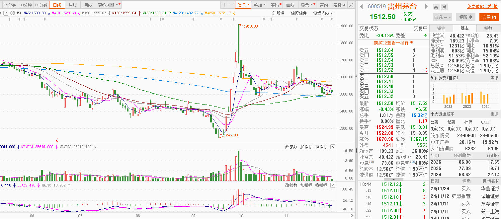The height and width of the screenshot is (219, 501).
Task: Open the 自选 watchlist dropdown
Action: tap(443, 17)
